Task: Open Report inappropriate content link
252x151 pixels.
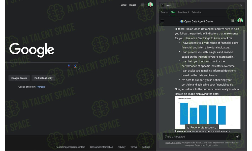Action: click(x=70, y=147)
